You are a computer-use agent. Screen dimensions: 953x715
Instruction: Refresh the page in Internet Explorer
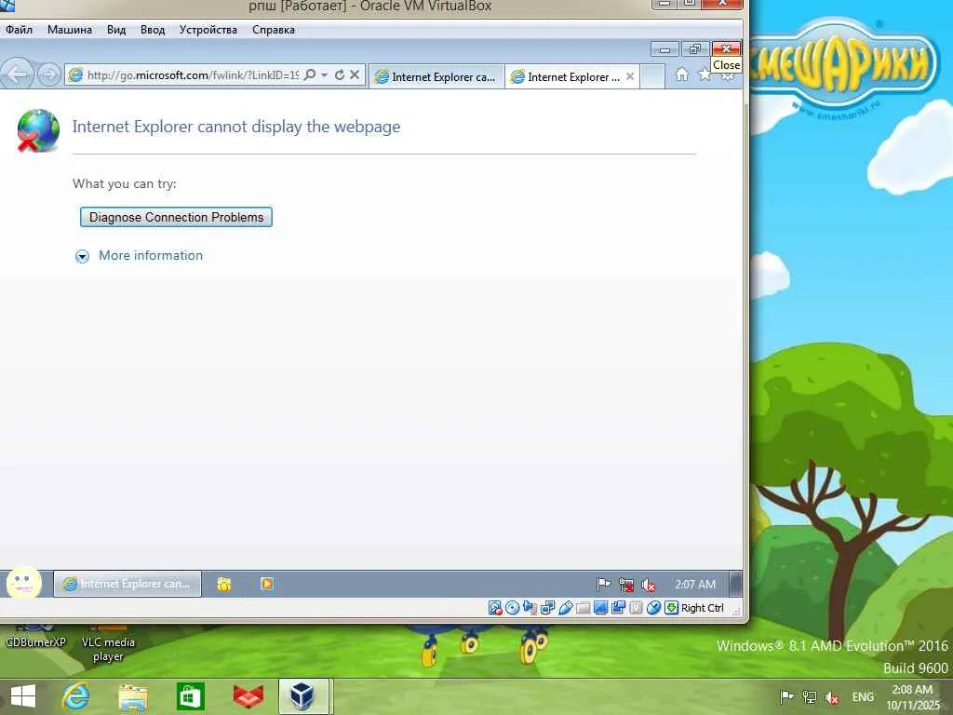(x=340, y=74)
